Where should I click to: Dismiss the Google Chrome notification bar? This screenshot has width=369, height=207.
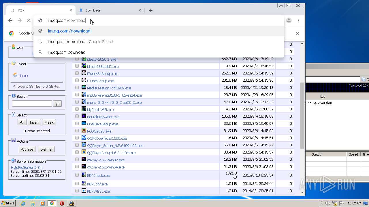[298, 33]
